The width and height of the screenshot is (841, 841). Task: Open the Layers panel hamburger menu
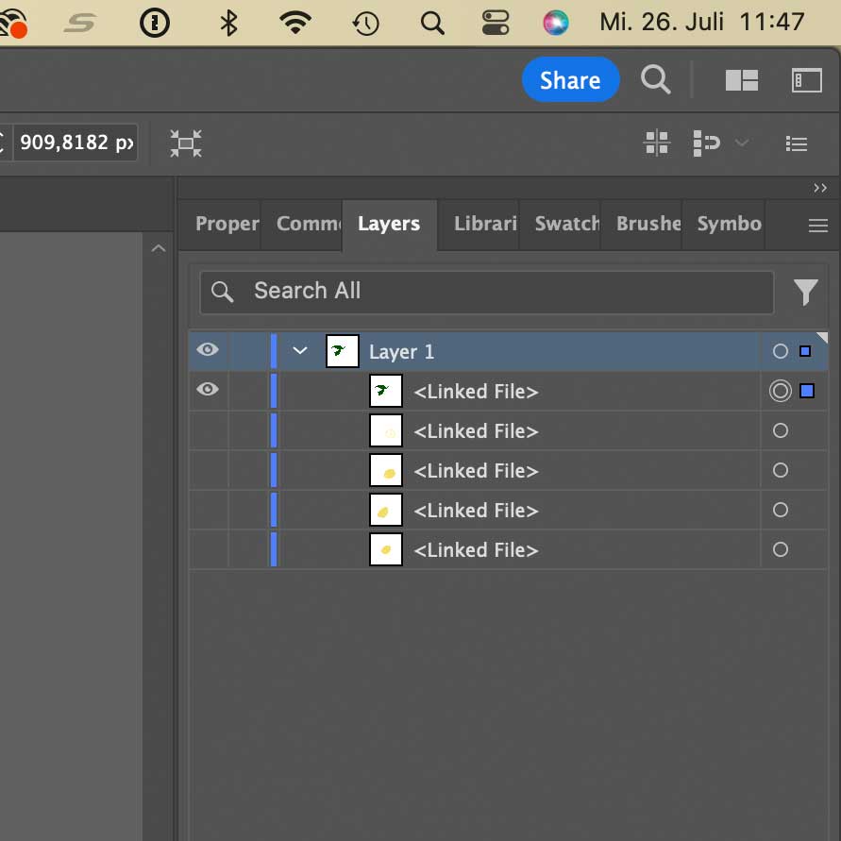pyautogui.click(x=818, y=226)
